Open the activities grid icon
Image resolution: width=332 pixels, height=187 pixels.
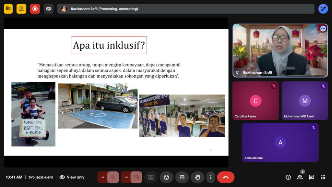pyautogui.click(x=323, y=177)
